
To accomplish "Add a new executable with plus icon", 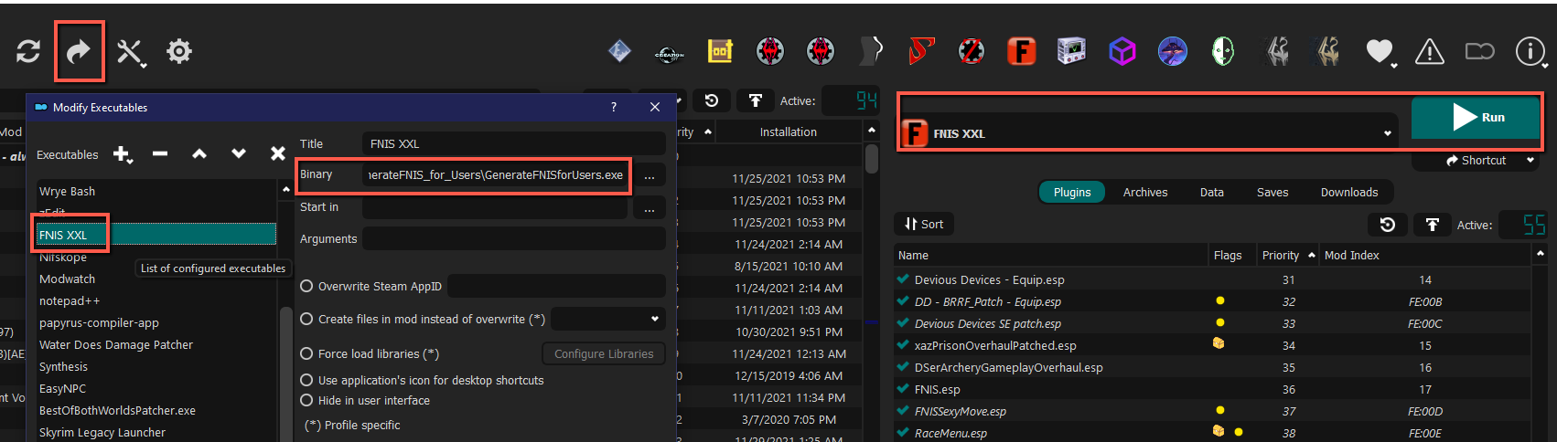I will [122, 154].
